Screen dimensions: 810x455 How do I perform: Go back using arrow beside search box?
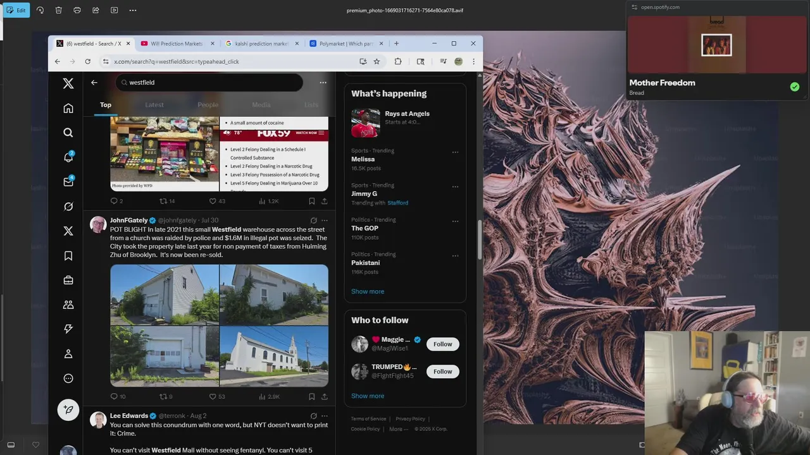pos(94,82)
